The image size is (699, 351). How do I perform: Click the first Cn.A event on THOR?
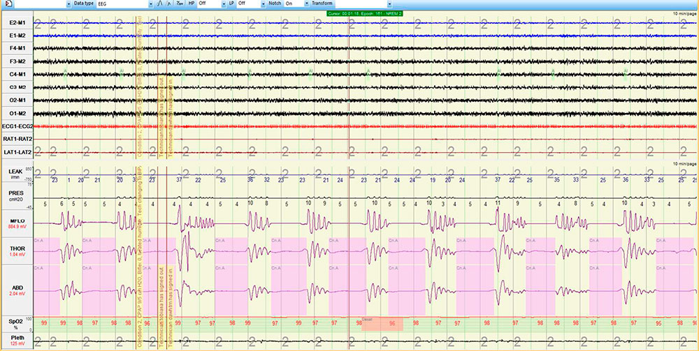[46, 251]
